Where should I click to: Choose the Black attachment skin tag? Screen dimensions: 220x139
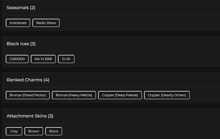54,131
